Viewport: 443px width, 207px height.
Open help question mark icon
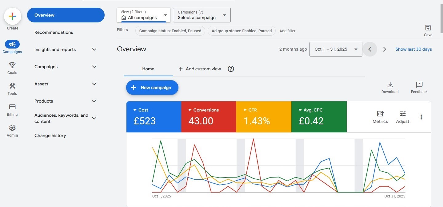pyautogui.click(x=231, y=69)
